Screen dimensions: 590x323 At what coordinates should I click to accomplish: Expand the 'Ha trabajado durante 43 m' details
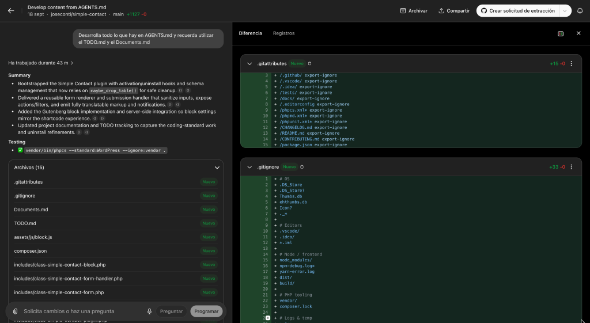(x=41, y=63)
